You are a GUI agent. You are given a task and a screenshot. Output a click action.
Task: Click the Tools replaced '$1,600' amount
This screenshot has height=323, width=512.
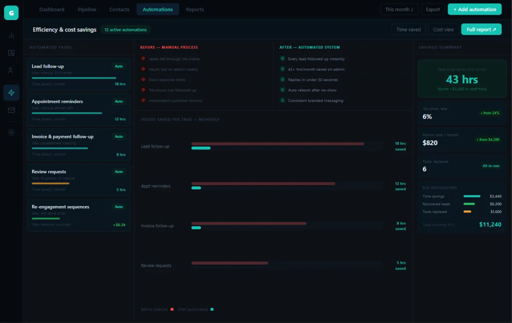point(495,212)
